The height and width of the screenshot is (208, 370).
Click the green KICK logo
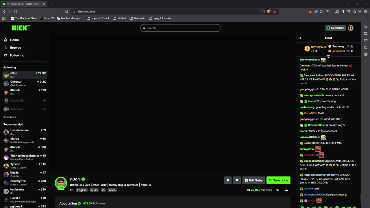point(21,28)
